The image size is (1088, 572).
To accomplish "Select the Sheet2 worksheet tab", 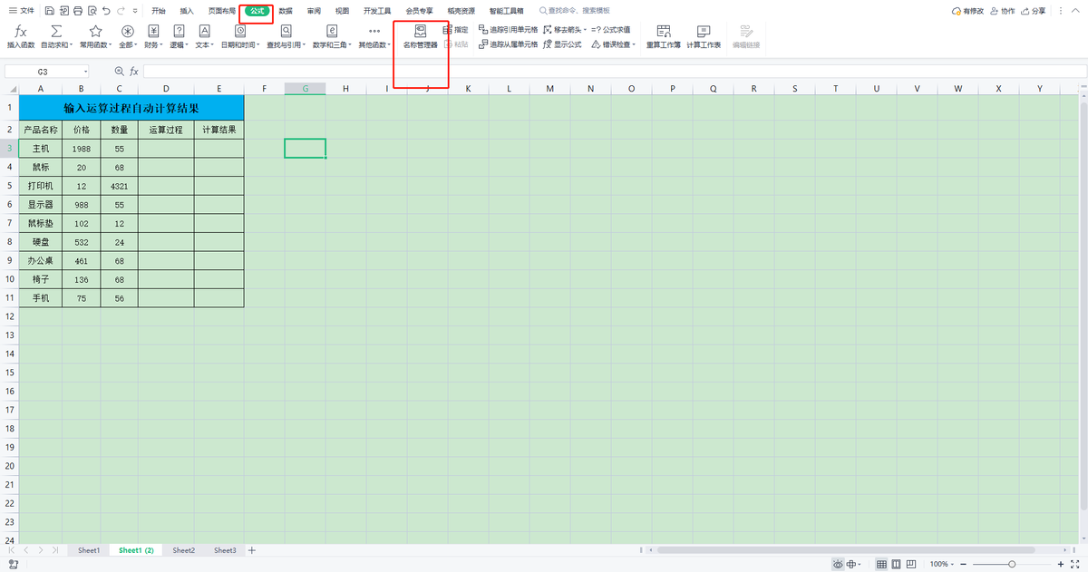I will point(184,550).
